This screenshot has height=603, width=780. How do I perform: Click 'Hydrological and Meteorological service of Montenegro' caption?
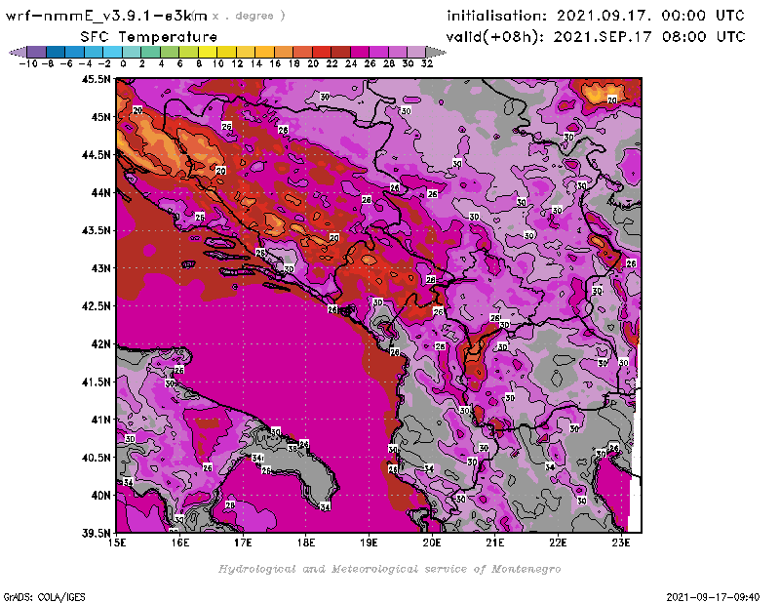point(389,569)
